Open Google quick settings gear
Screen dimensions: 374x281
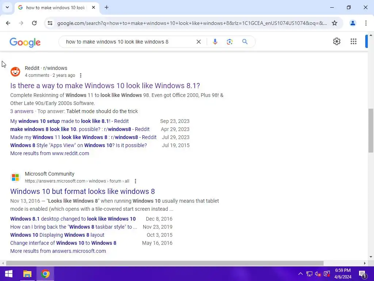coord(336,41)
